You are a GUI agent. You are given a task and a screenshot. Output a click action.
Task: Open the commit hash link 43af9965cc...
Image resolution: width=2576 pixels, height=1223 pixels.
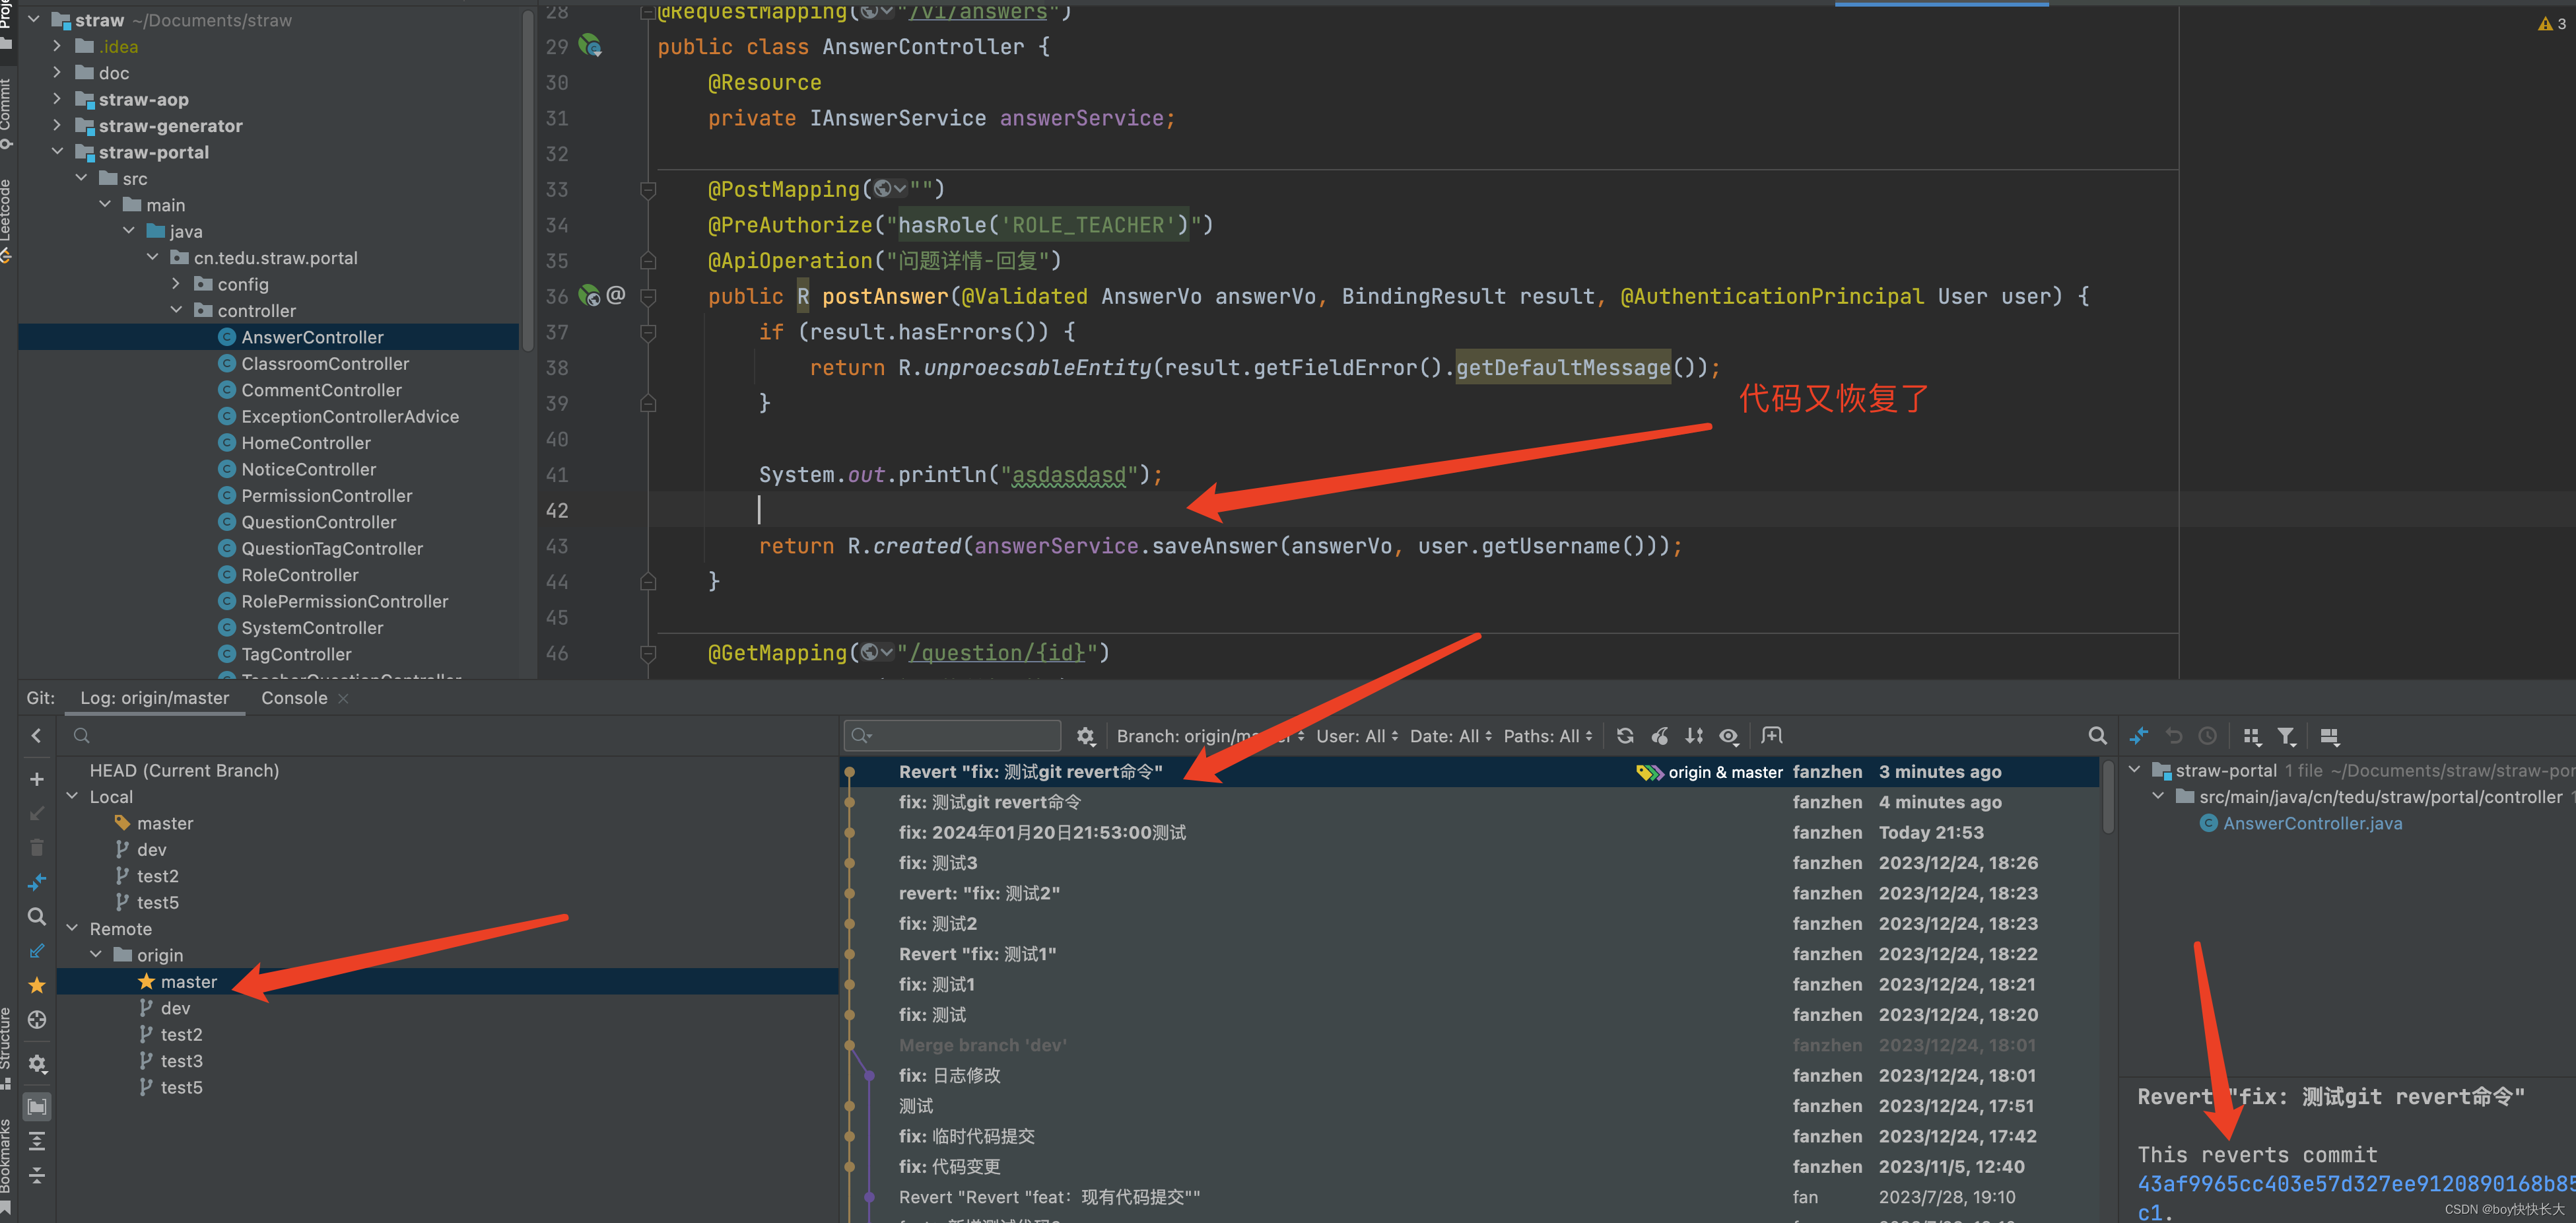tap(2355, 1184)
